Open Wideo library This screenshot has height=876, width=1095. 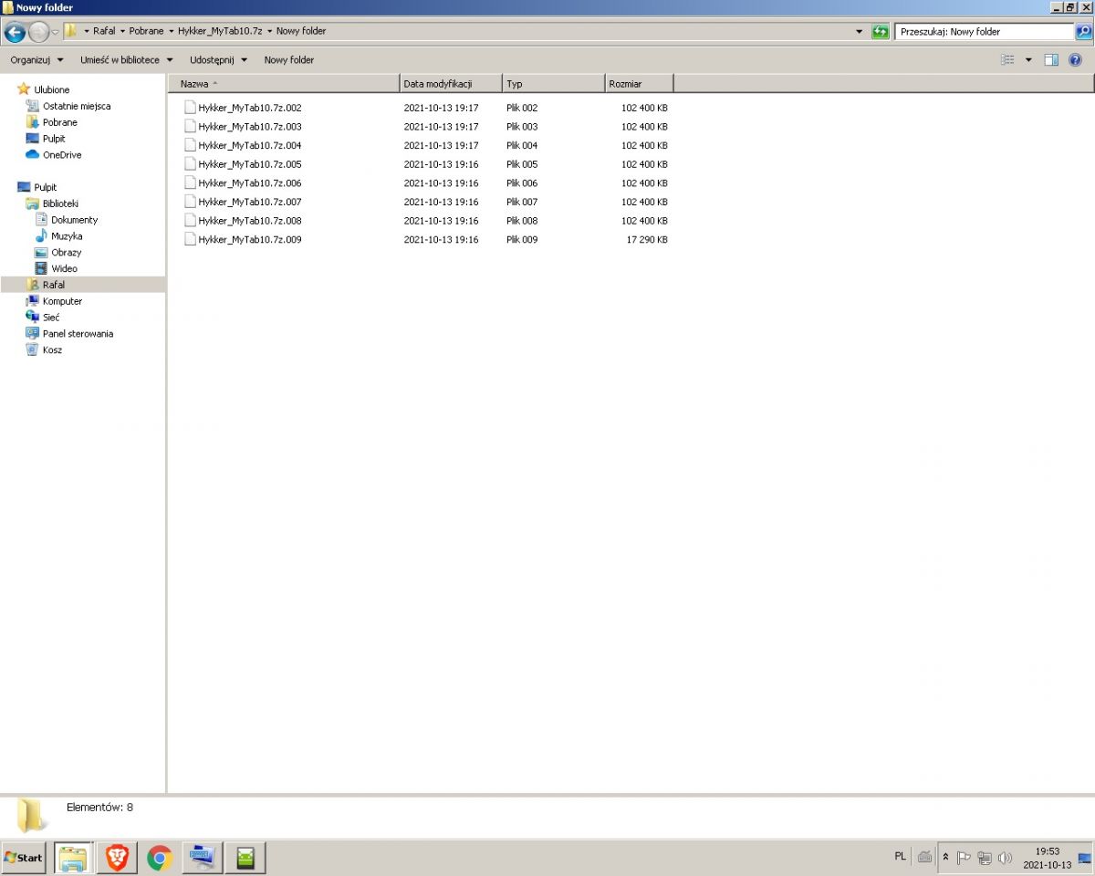click(64, 269)
